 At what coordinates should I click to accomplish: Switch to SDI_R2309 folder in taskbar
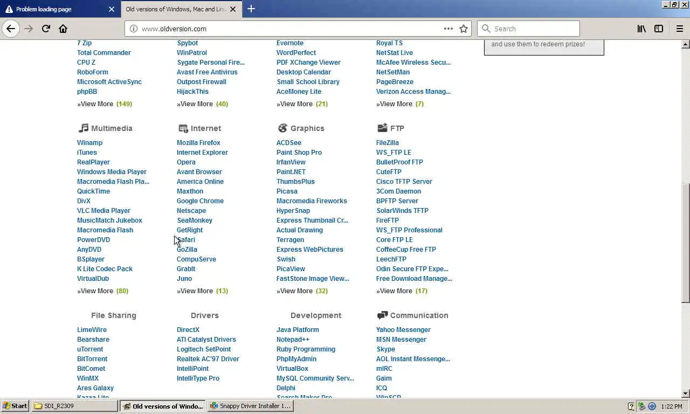(74, 406)
